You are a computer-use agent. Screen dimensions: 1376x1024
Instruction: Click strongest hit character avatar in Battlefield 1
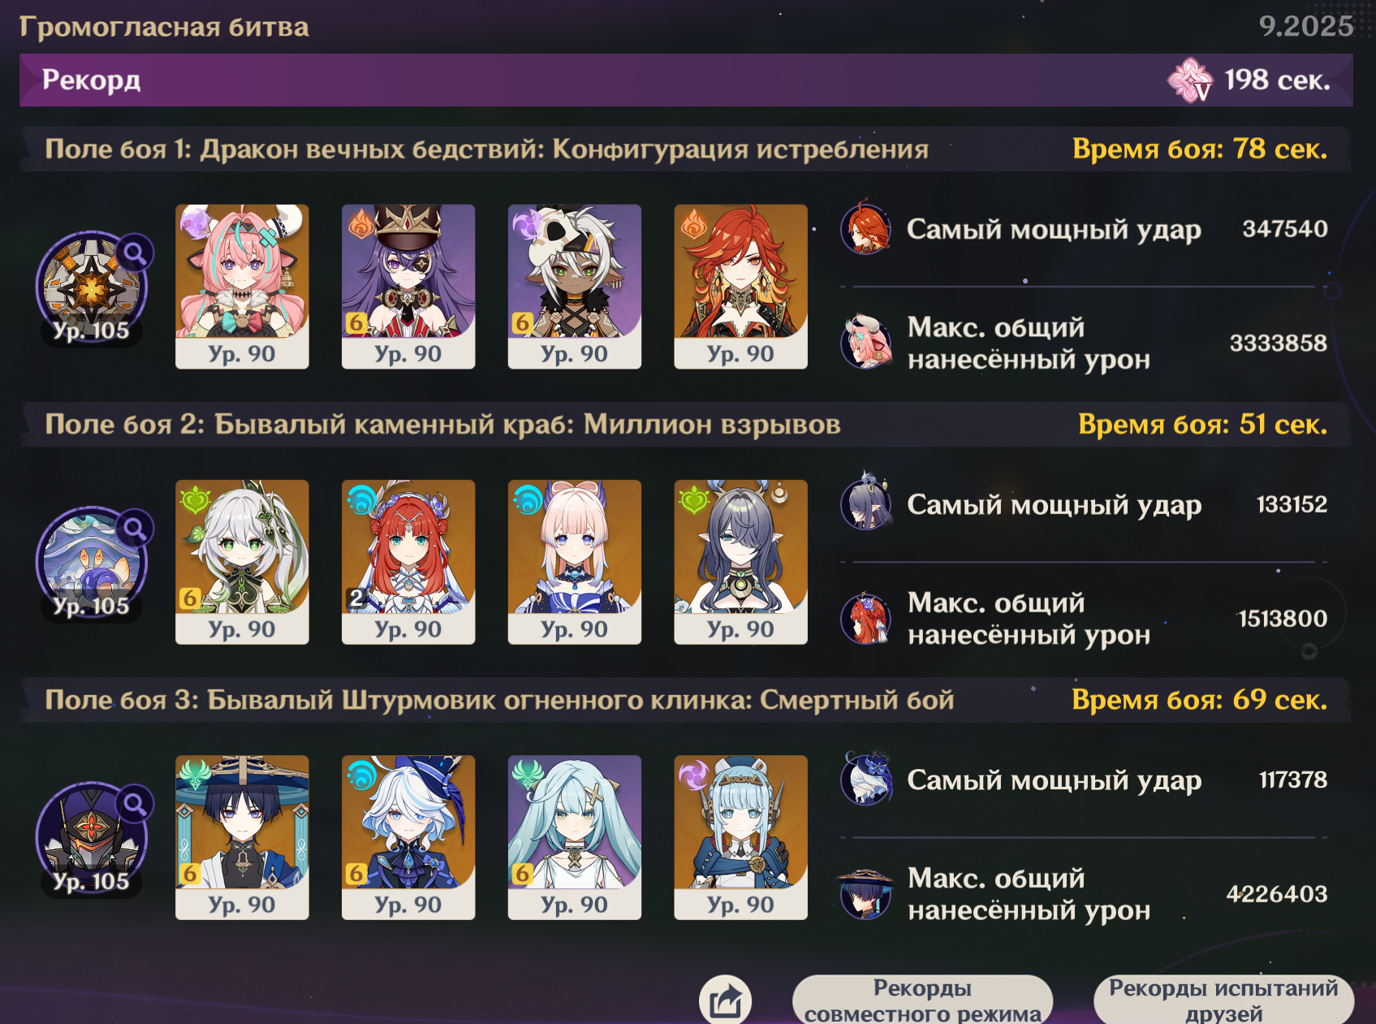[x=866, y=229]
